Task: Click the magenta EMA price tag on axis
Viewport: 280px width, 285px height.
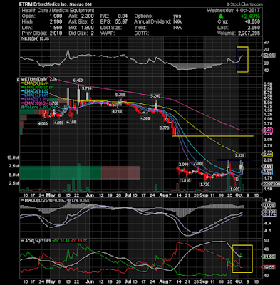Action: tap(268, 130)
